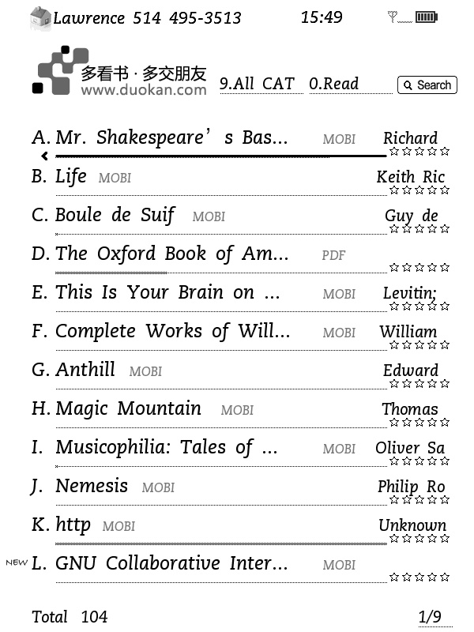474x632 pixels.
Task: Click the NEW badge beside GNU Collaborative
Action: click(x=16, y=562)
